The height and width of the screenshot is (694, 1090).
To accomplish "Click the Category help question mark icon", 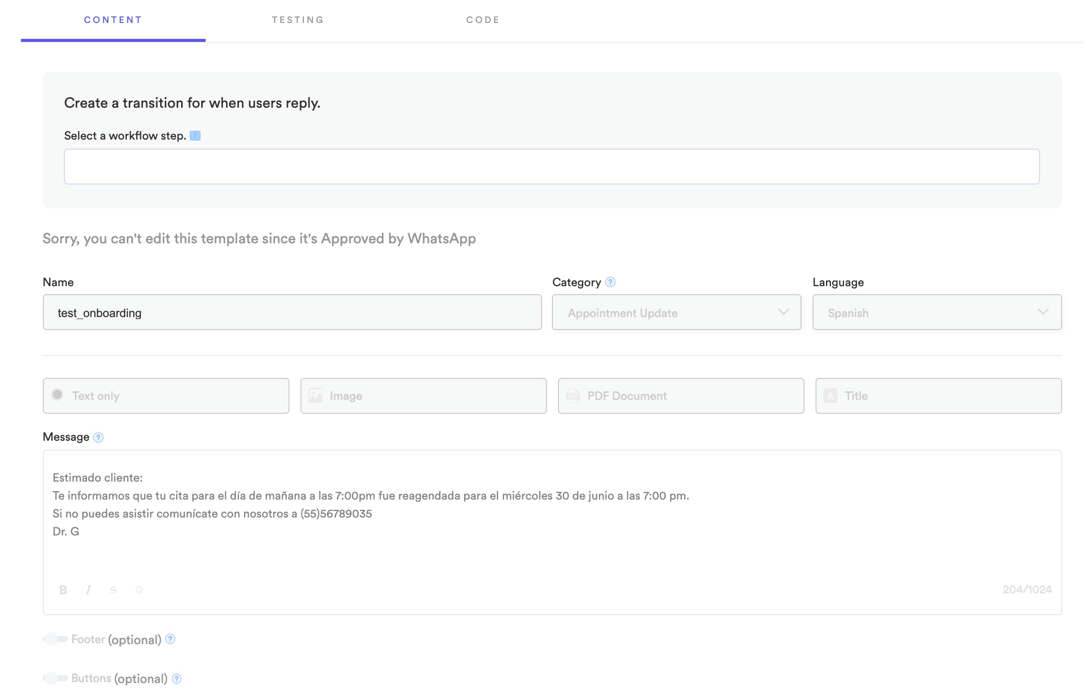I will point(610,282).
